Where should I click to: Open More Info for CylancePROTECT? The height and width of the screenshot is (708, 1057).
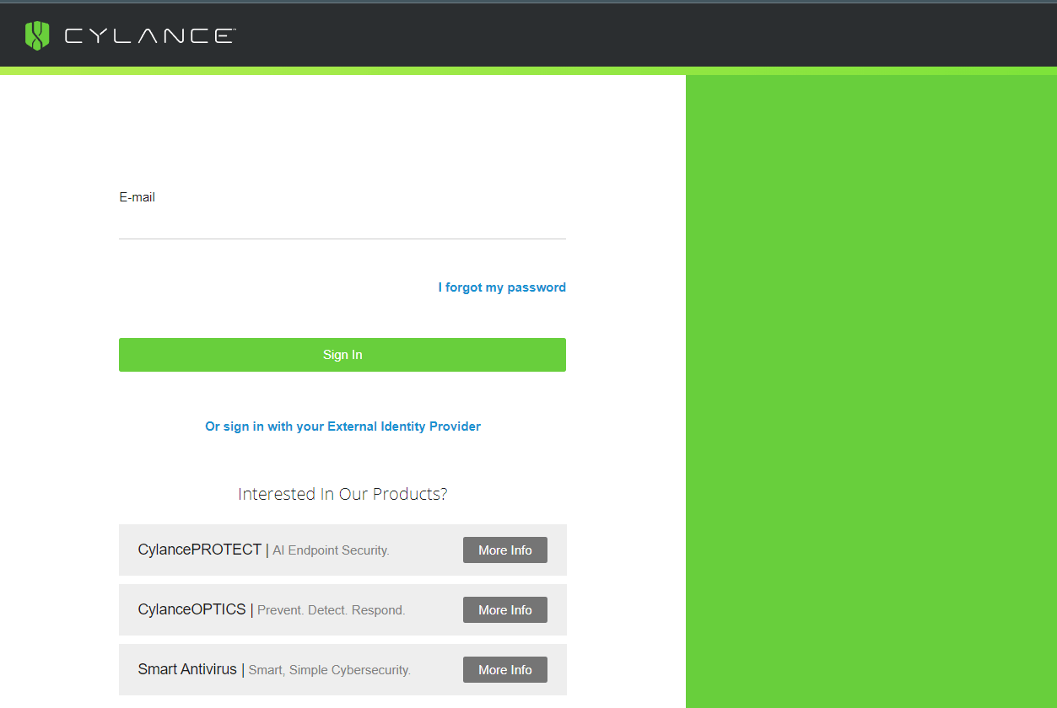click(x=504, y=550)
